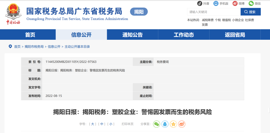270x133 pixels.
Task: Open the mobile version (手机版) icon
Action: tap(216, 3)
